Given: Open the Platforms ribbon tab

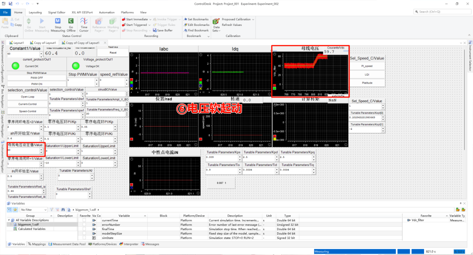Looking at the screenshot, I should click(127, 12).
